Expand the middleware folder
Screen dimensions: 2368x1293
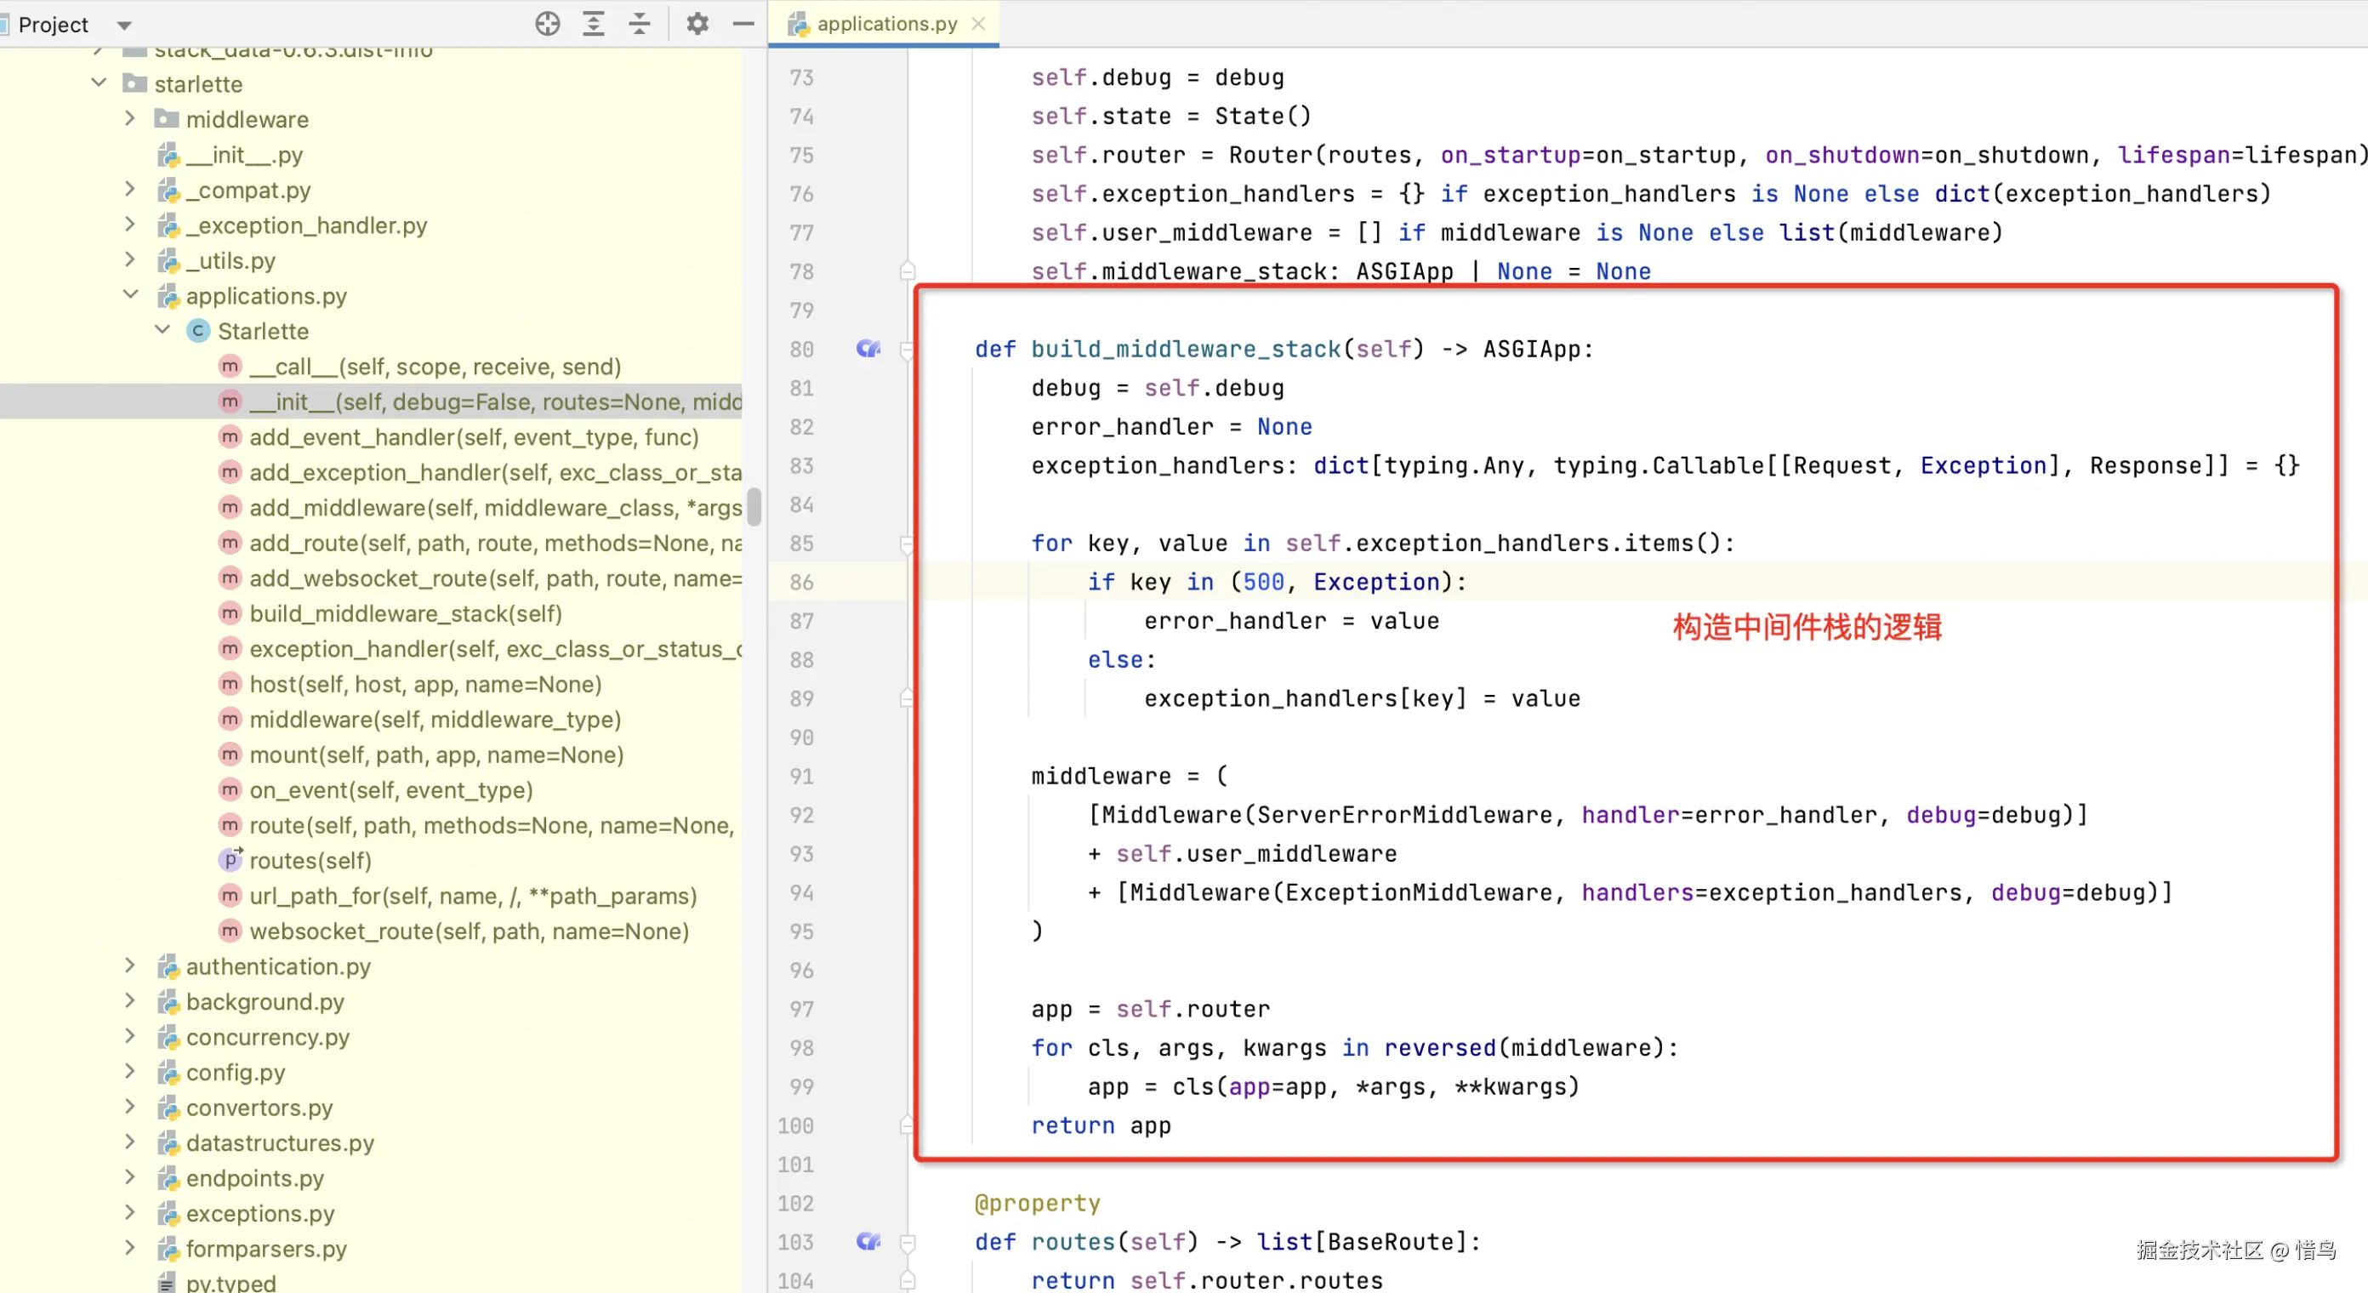[129, 118]
